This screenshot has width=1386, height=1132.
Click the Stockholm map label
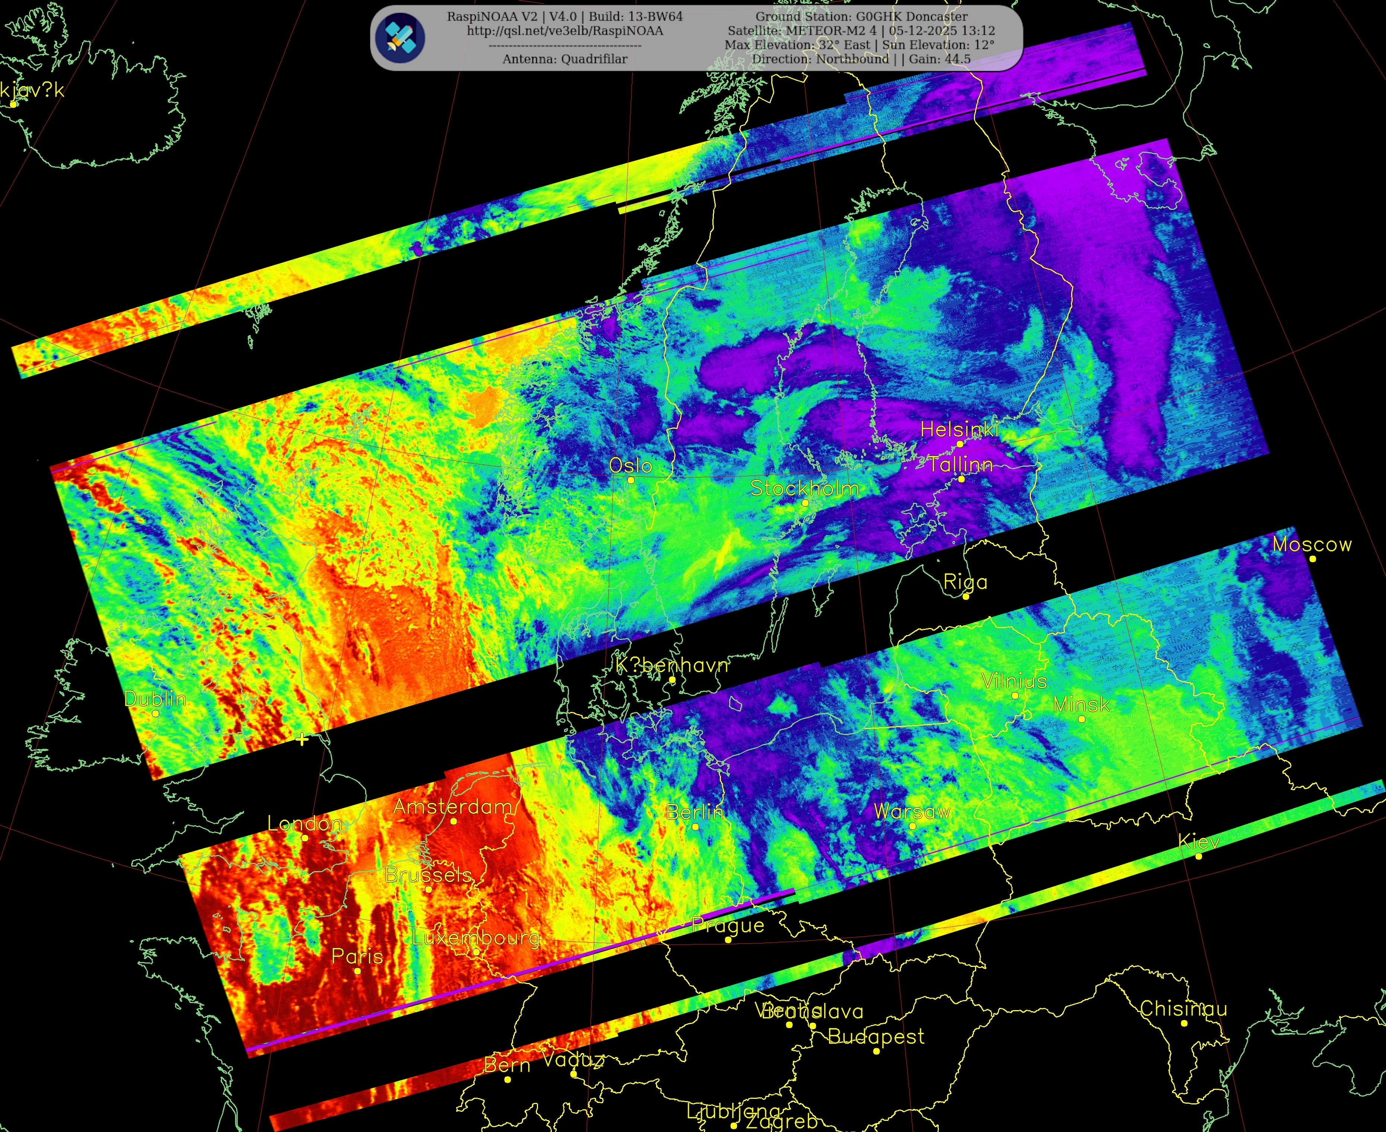(x=804, y=488)
